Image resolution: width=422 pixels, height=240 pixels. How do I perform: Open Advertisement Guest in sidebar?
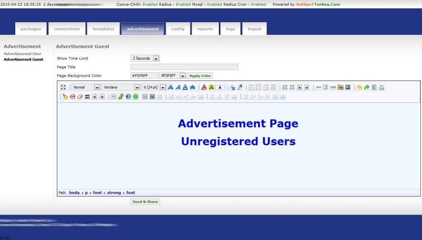[23, 59]
